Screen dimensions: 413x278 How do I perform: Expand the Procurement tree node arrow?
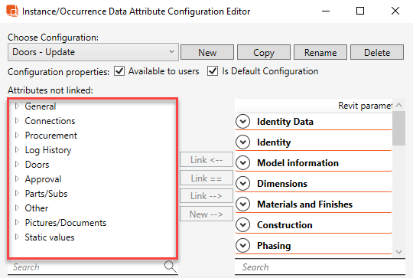pyautogui.click(x=17, y=136)
